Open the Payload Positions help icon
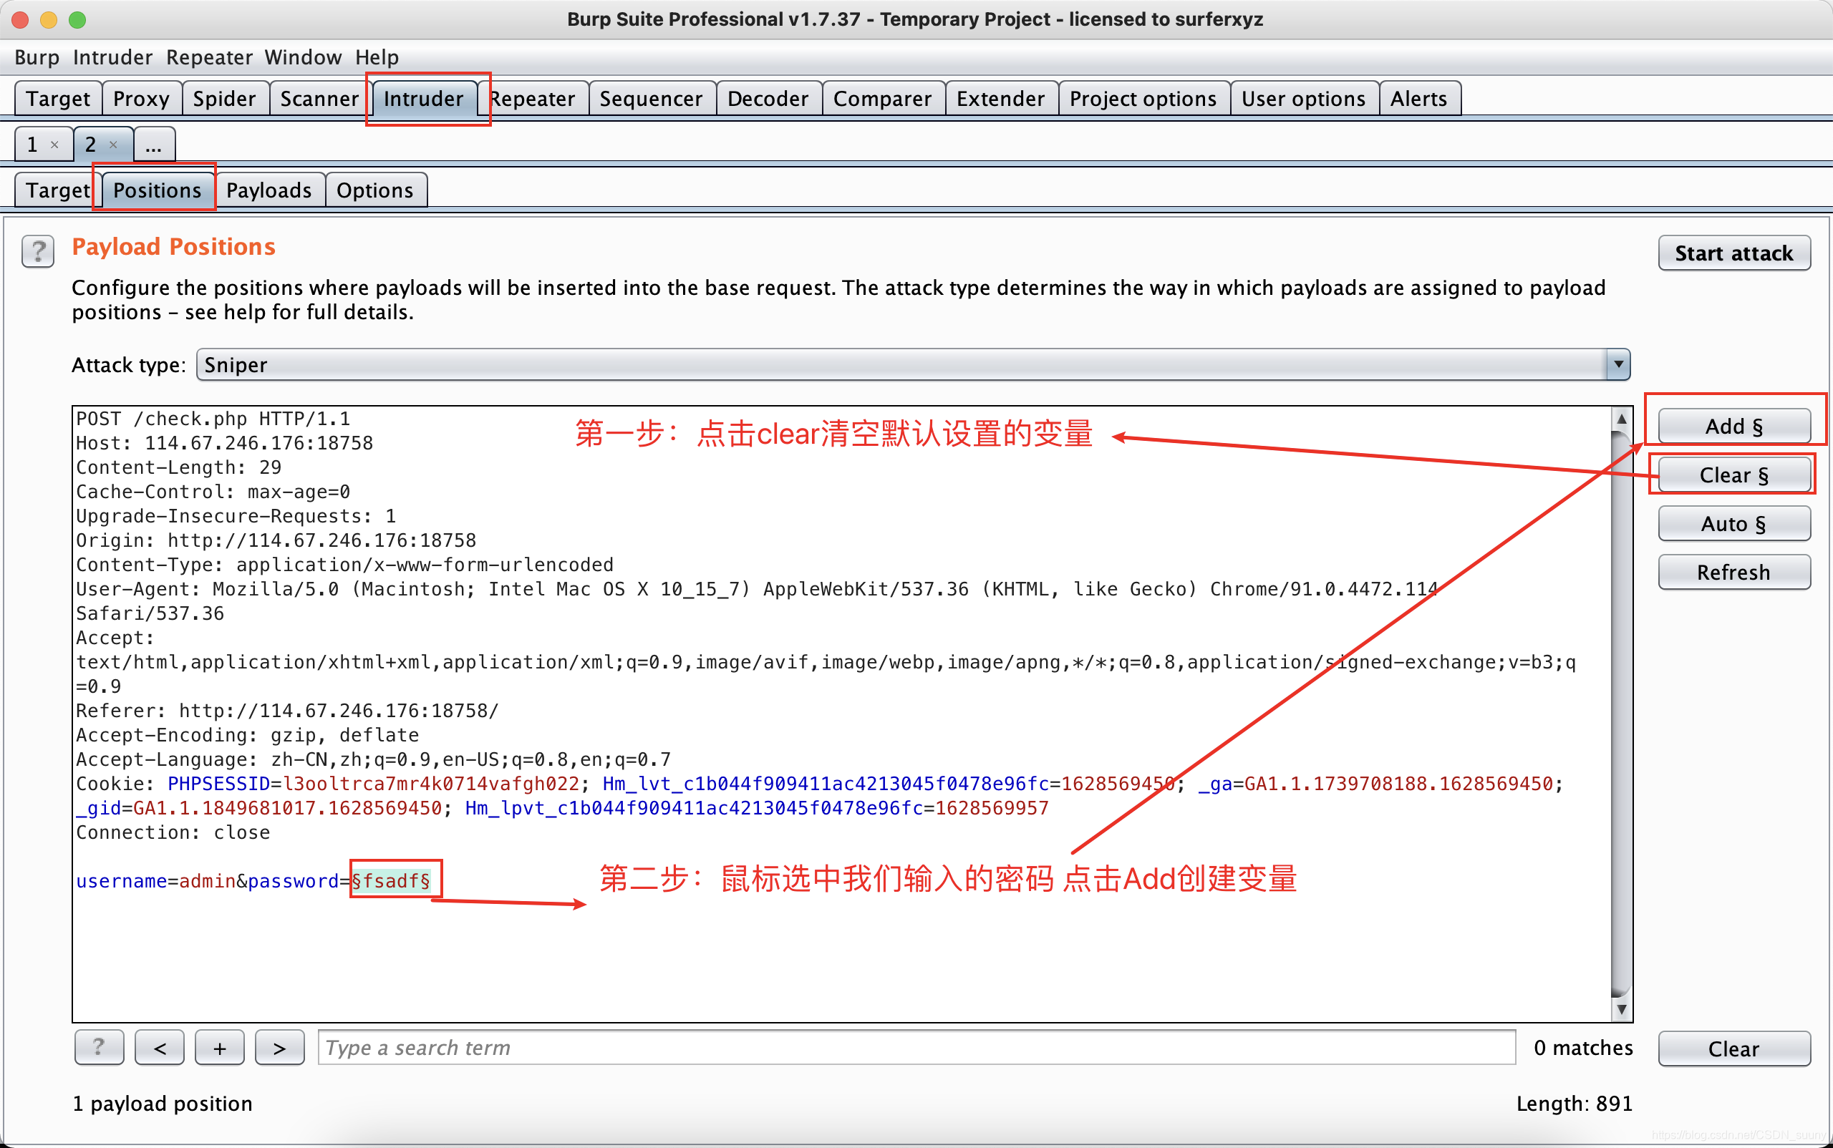1833x1148 pixels. point(38,251)
